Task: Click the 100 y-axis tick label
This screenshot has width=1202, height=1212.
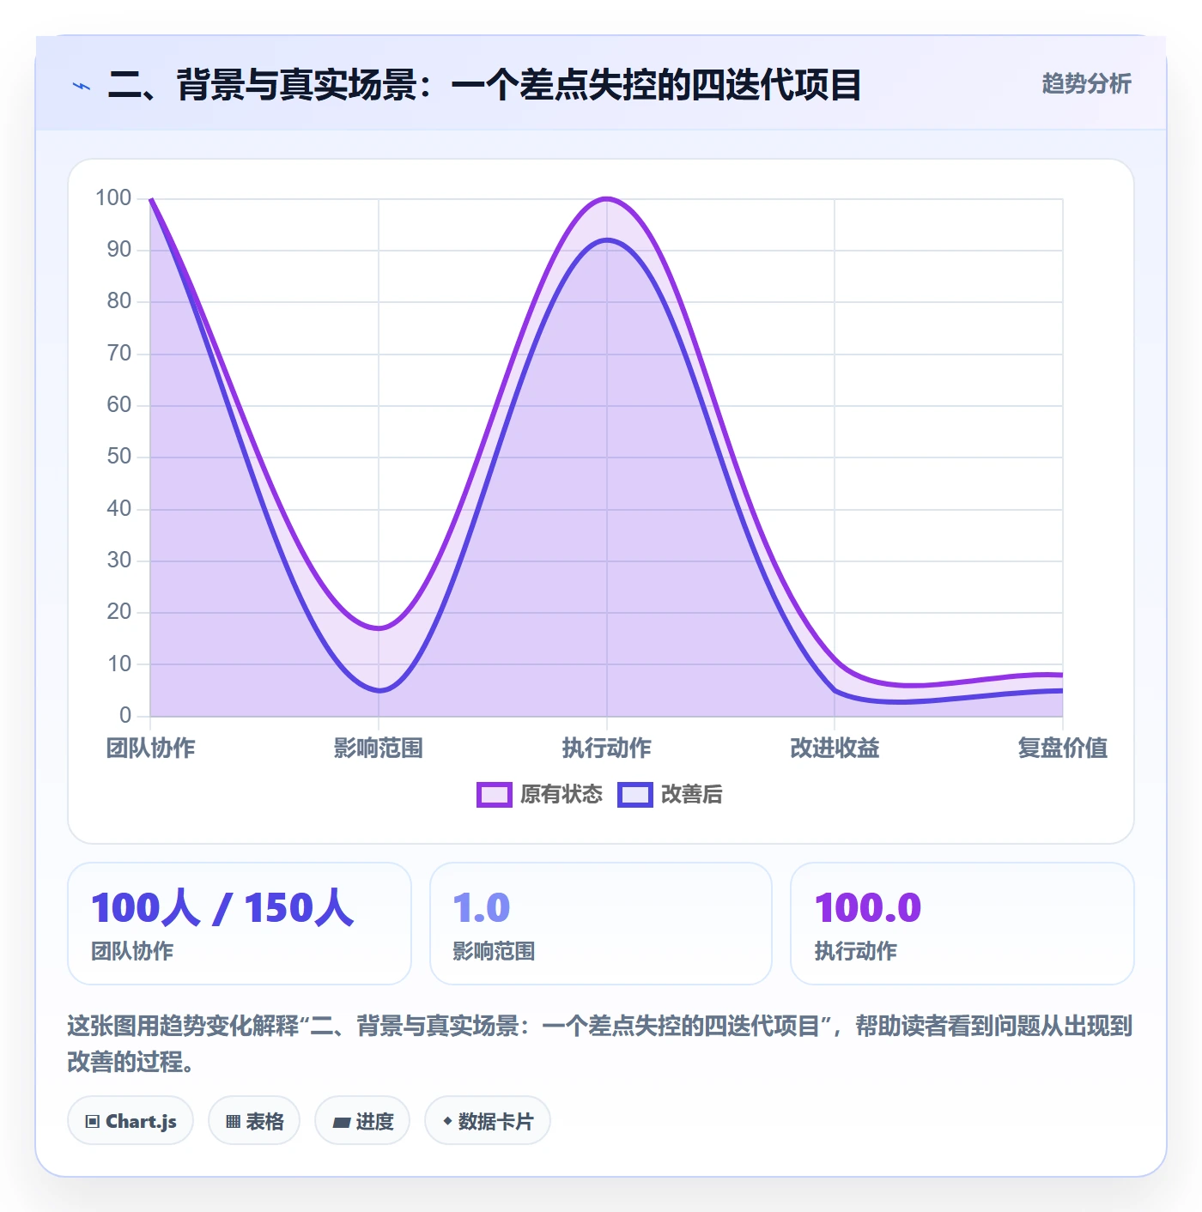Action: [113, 197]
